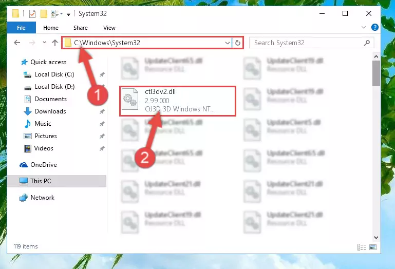This screenshot has width=395, height=269.
Task: Go forward with the right arrow
Action: (32, 43)
